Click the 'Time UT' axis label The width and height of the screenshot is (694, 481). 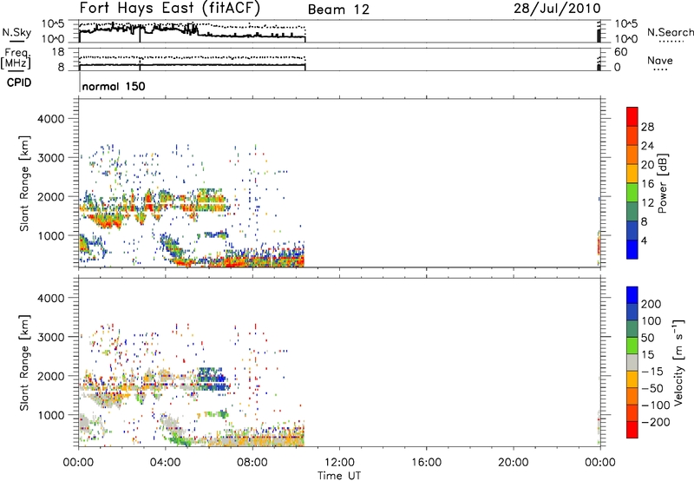(x=339, y=476)
